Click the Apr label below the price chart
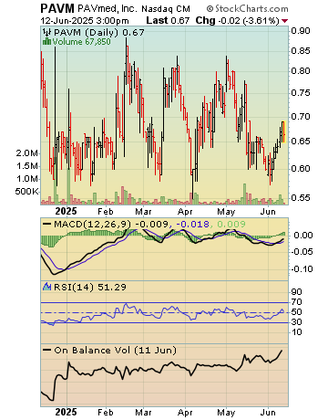This screenshot has height=420, width=328. tap(185, 212)
